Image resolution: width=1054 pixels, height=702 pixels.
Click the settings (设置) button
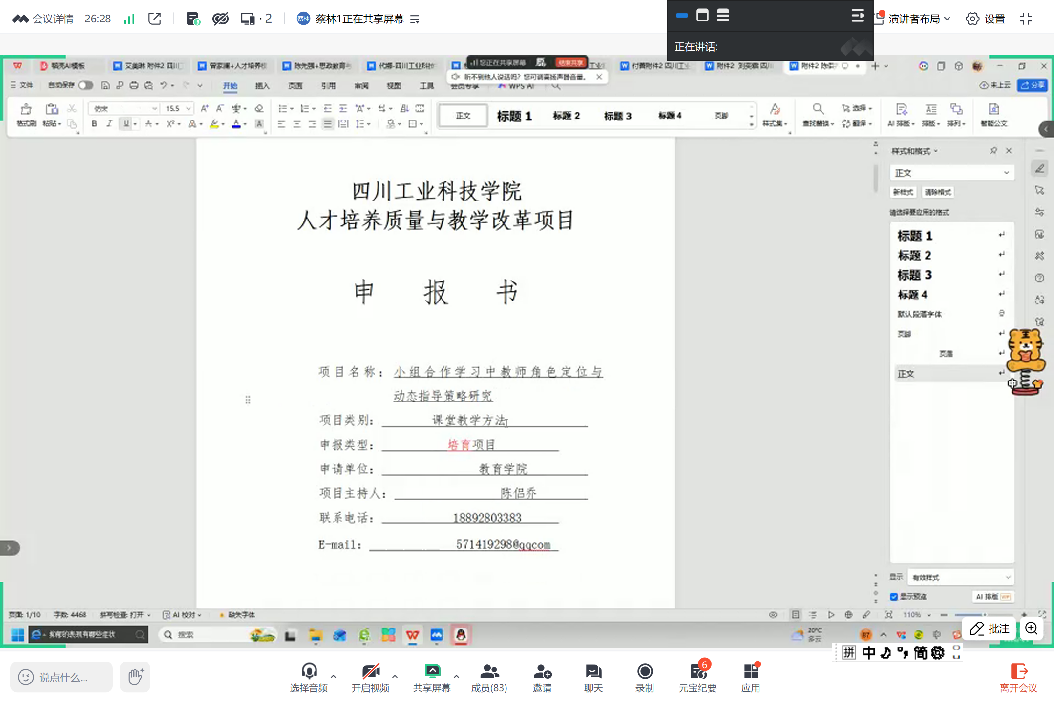(985, 19)
